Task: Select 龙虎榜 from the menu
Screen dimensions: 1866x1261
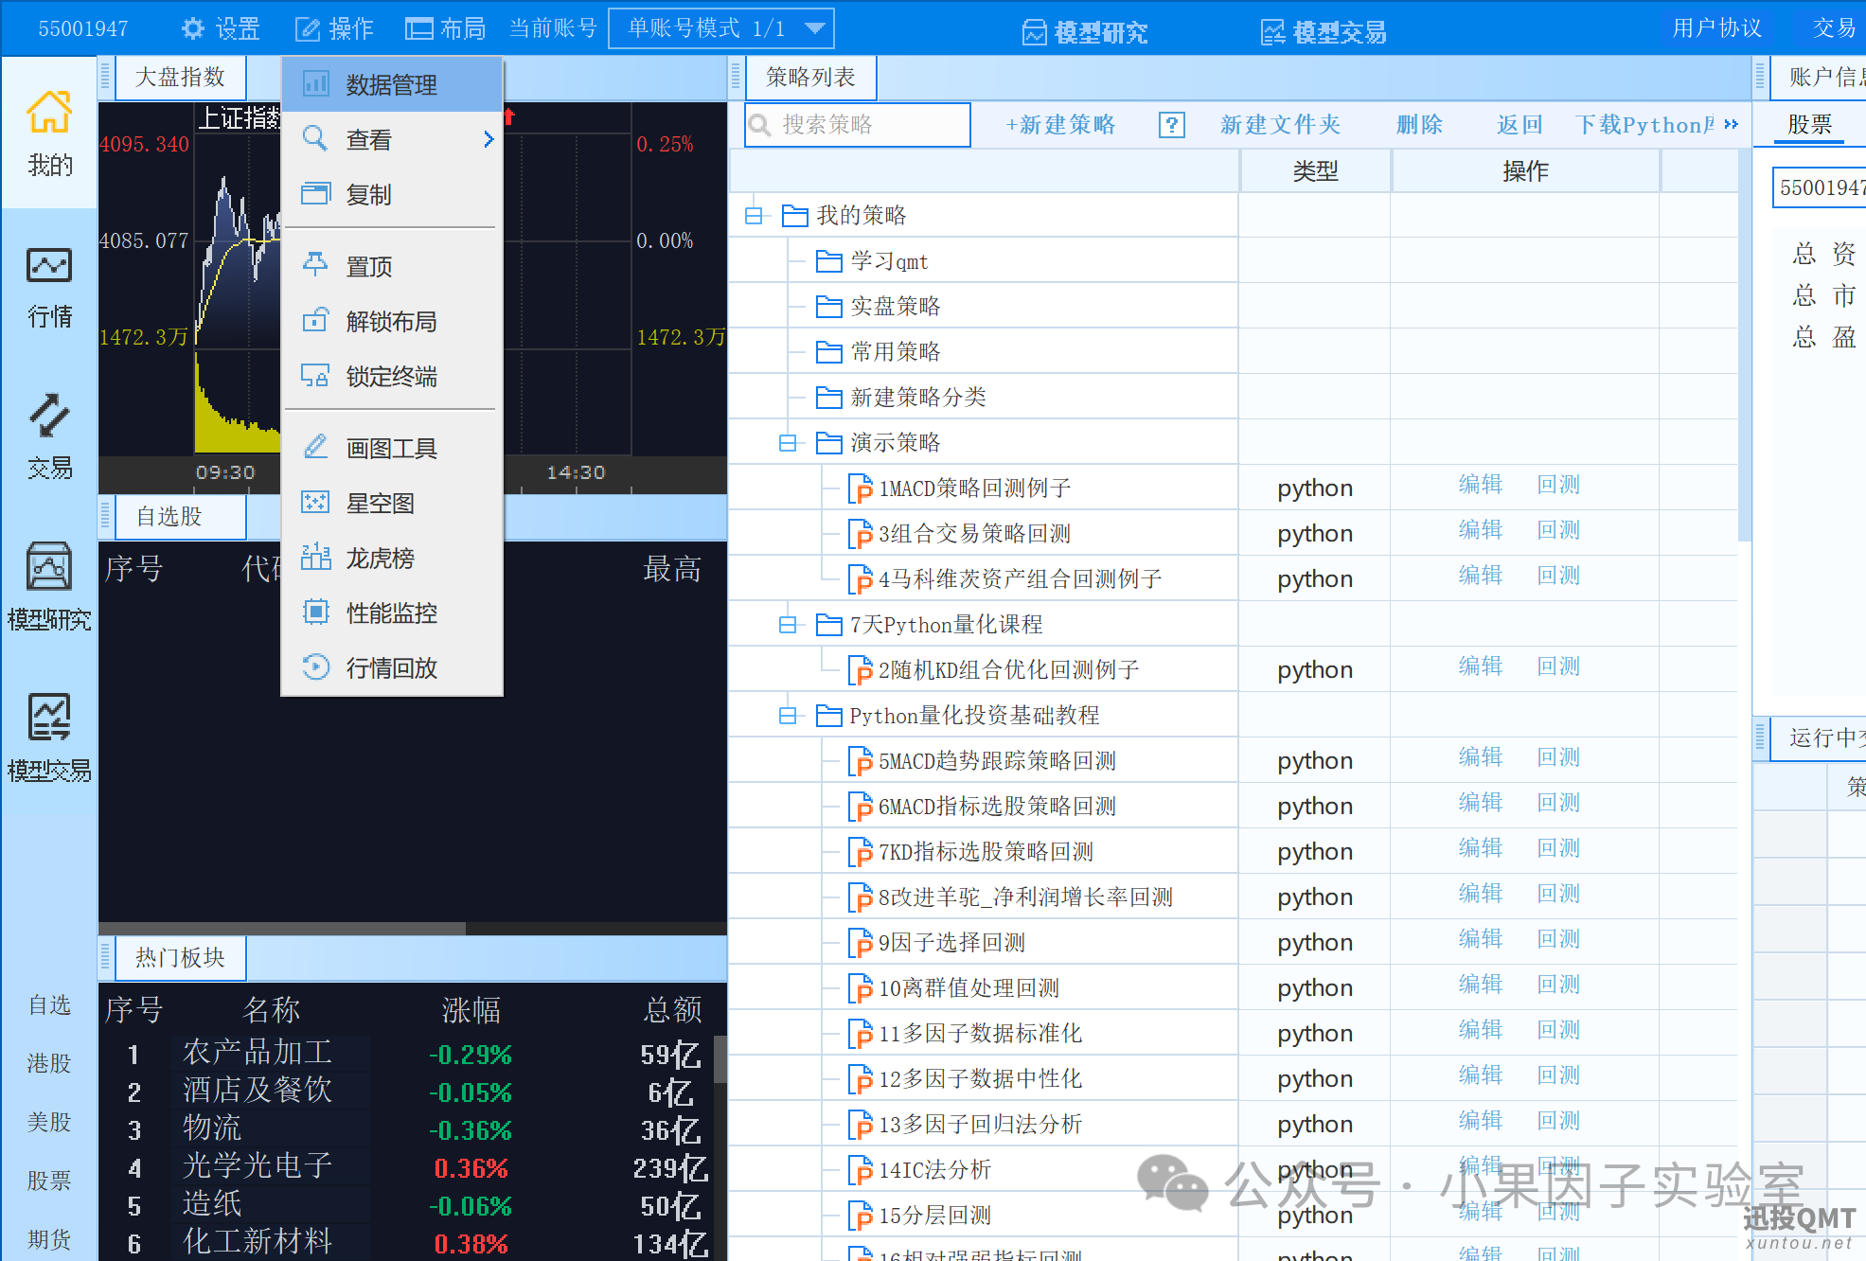Action: (x=380, y=559)
